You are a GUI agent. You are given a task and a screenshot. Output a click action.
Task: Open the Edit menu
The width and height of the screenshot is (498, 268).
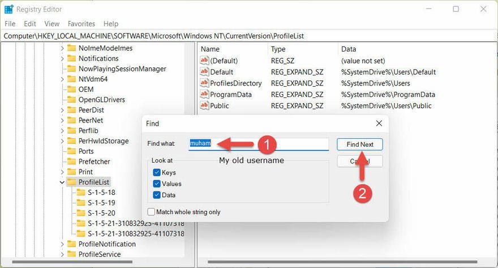pyautogui.click(x=30, y=24)
